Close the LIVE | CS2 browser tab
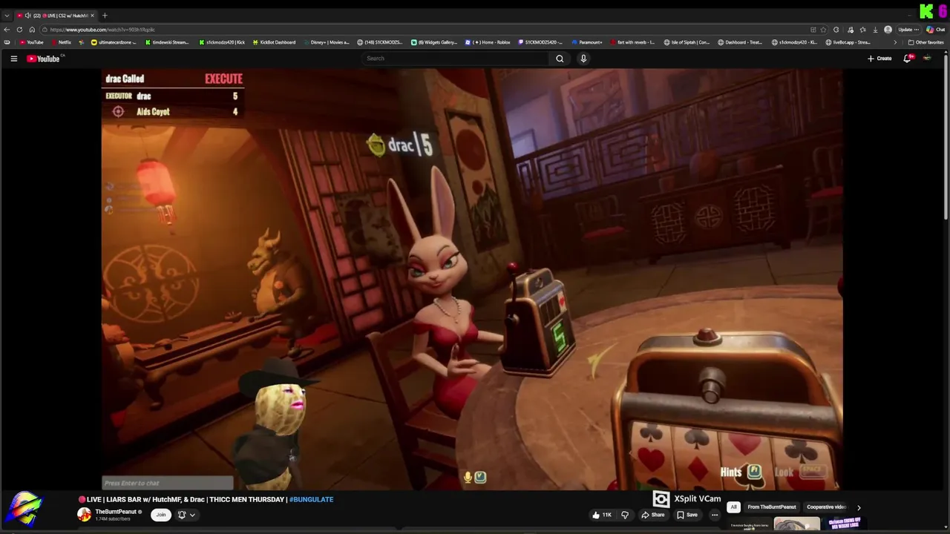The image size is (950, 534). pyautogui.click(x=93, y=16)
